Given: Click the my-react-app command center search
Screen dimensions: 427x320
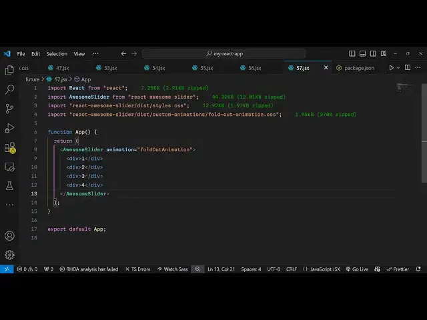Looking at the screenshot, I should coord(224,53).
